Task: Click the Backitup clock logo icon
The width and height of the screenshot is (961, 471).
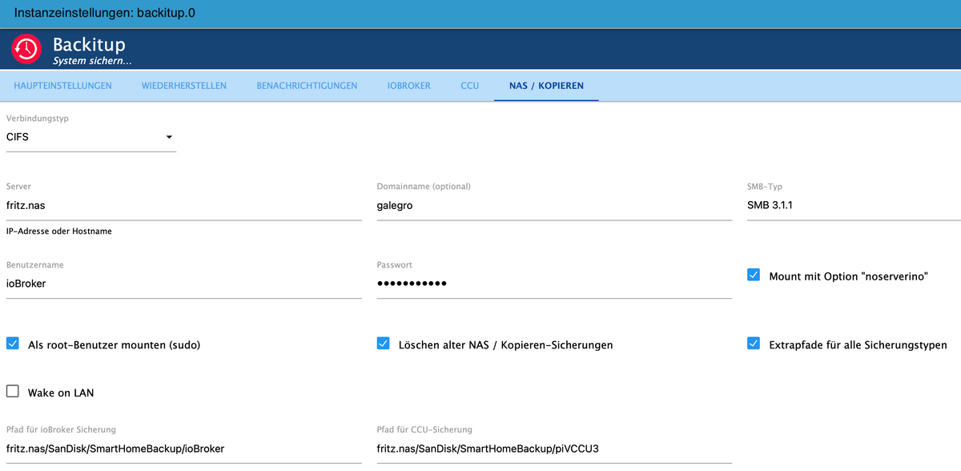Action: [26, 50]
